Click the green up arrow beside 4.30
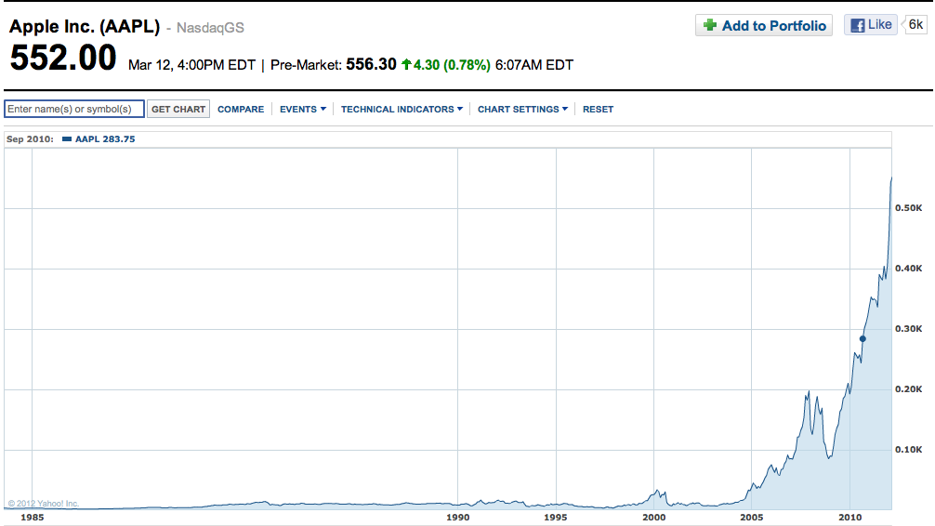This screenshot has width=935, height=526. (x=406, y=64)
